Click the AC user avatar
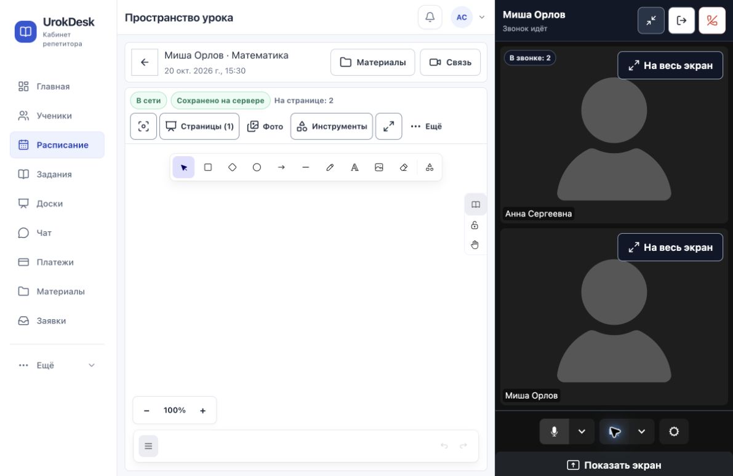 coord(462,17)
